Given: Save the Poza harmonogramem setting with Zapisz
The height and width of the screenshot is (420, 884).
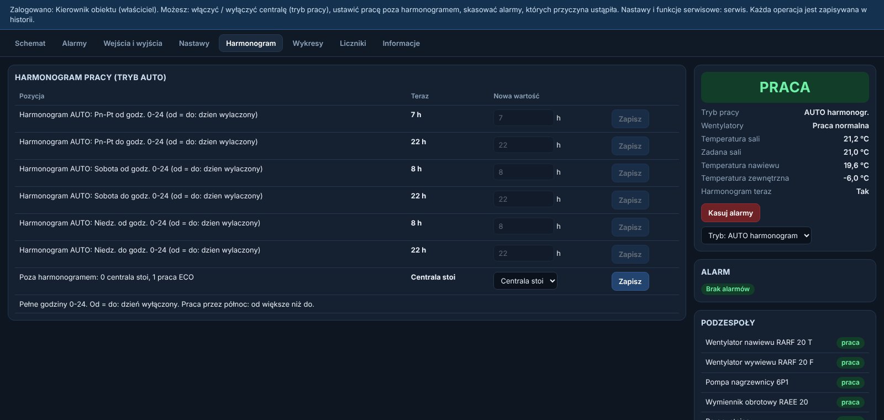Looking at the screenshot, I should 630,281.
